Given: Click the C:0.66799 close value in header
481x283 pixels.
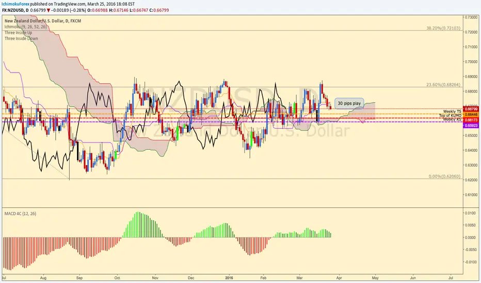Looking at the screenshot, I should (159, 10).
